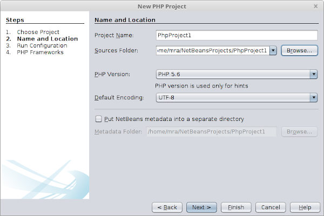Go Back to the previous step

167,207
